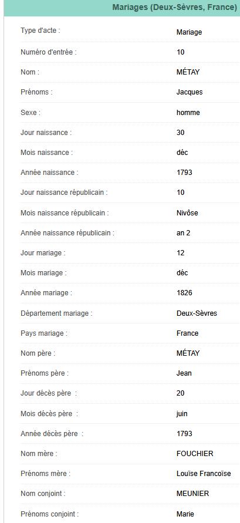Click the Prénoms value Jacques
Viewport: 240px width, 523px height.
click(190, 92)
